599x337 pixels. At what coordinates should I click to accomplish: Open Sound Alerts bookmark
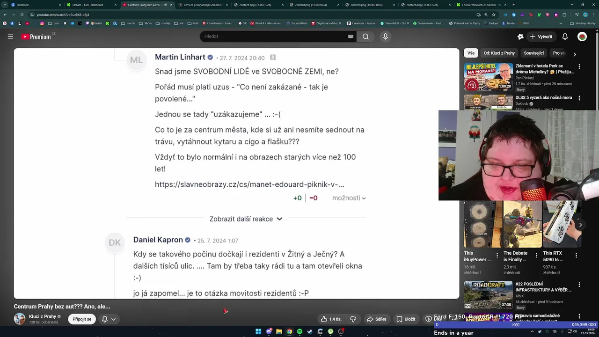[x=297, y=23]
